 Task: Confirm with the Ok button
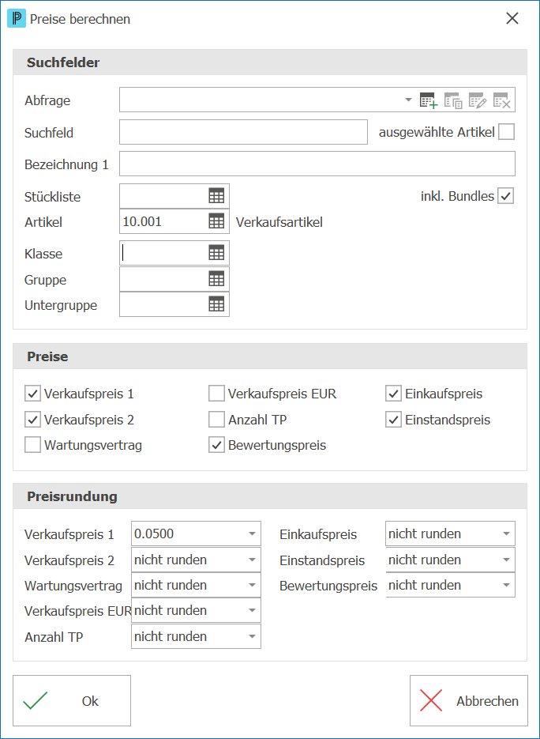(72, 701)
